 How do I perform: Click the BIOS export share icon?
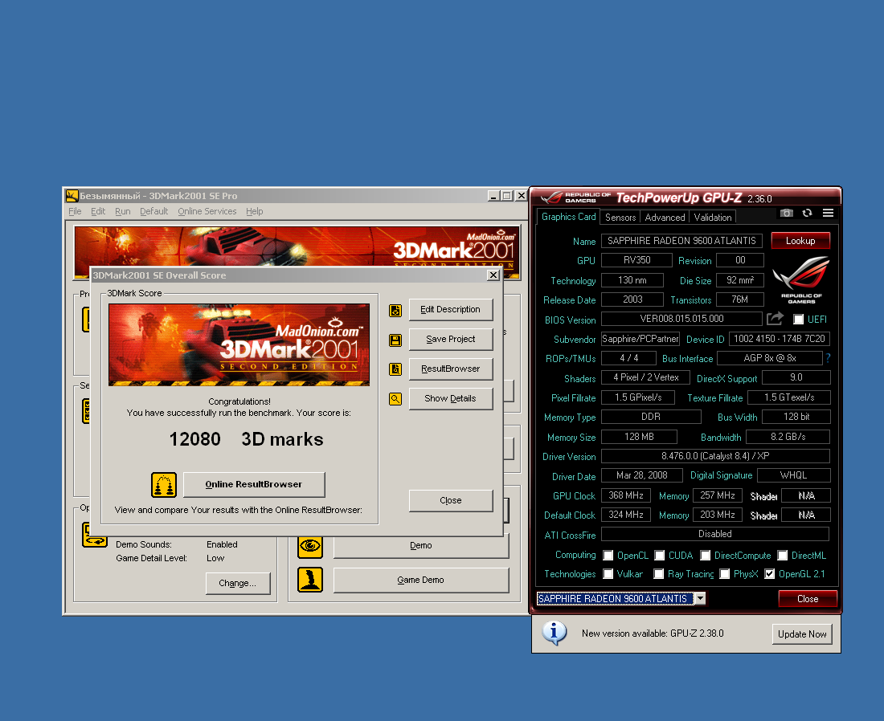pyautogui.click(x=776, y=319)
